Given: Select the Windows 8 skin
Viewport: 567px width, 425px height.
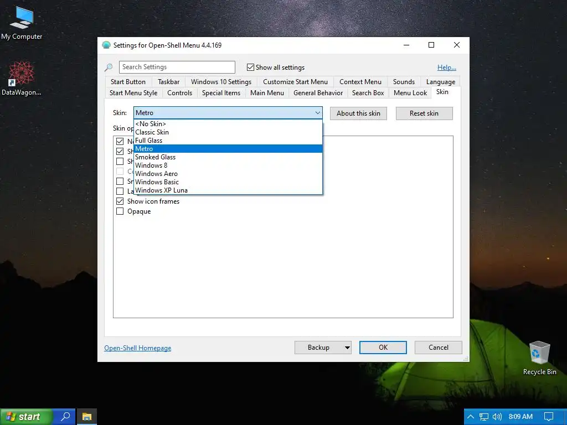Looking at the screenshot, I should tap(228, 165).
